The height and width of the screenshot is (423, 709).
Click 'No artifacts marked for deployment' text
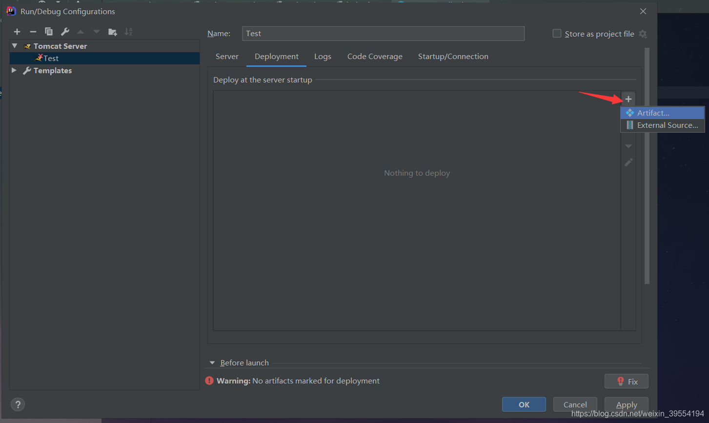(x=316, y=381)
